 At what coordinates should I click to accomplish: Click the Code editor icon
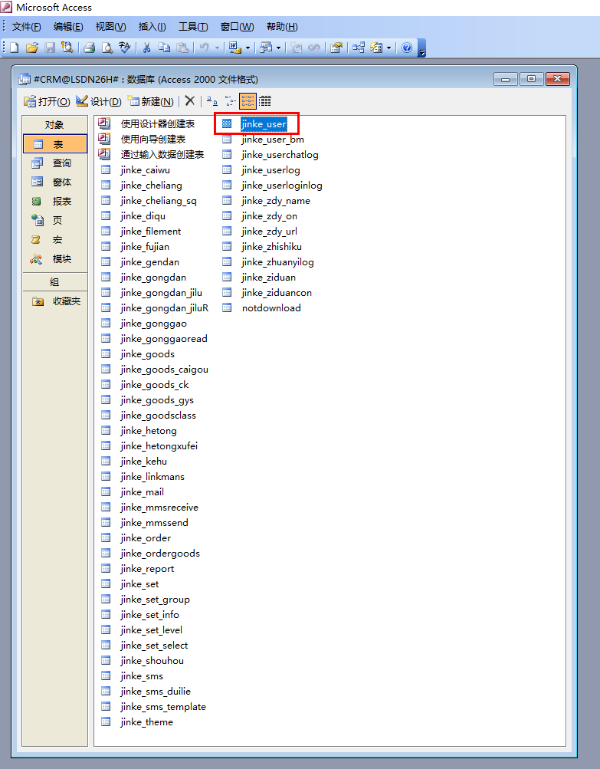pyautogui.click(x=296, y=48)
